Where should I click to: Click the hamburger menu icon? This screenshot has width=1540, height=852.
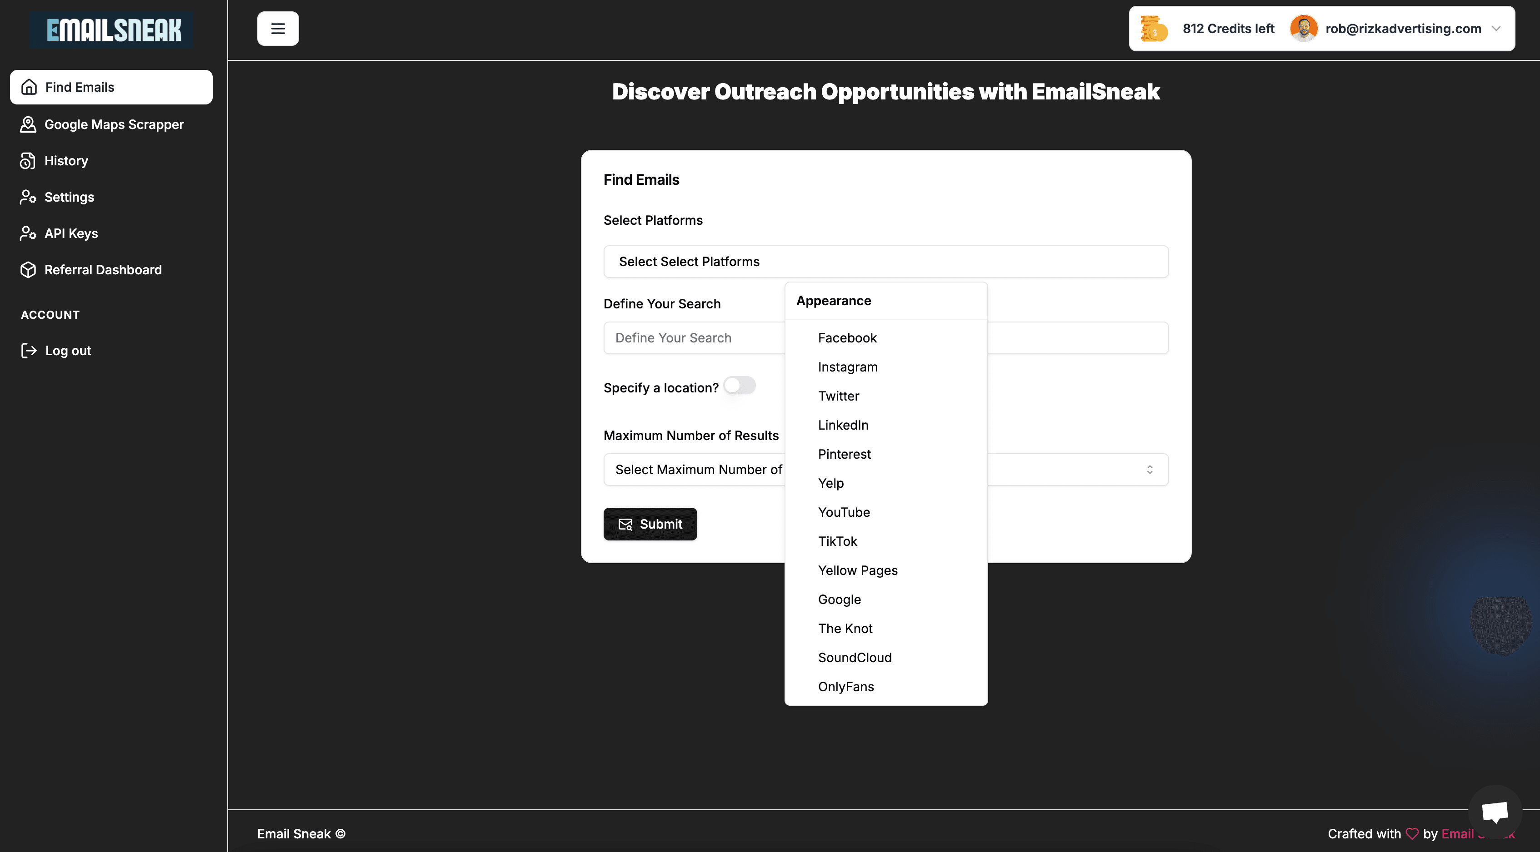coord(278,29)
